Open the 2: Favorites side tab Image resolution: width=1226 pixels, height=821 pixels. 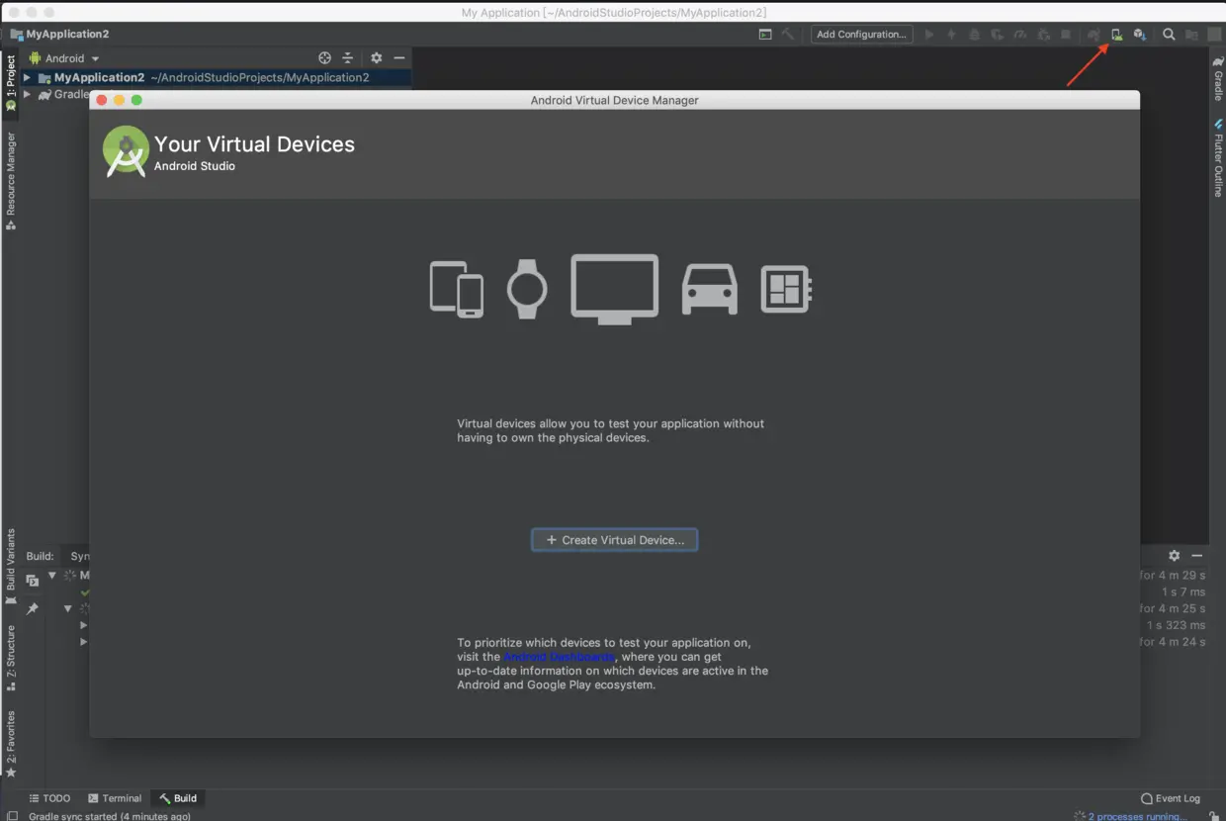pyautogui.click(x=11, y=743)
